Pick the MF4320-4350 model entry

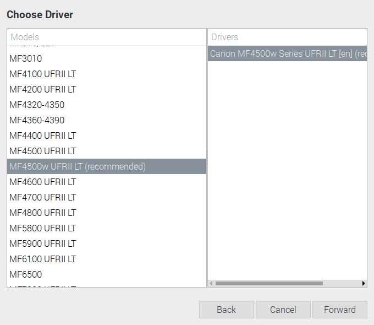(x=37, y=105)
